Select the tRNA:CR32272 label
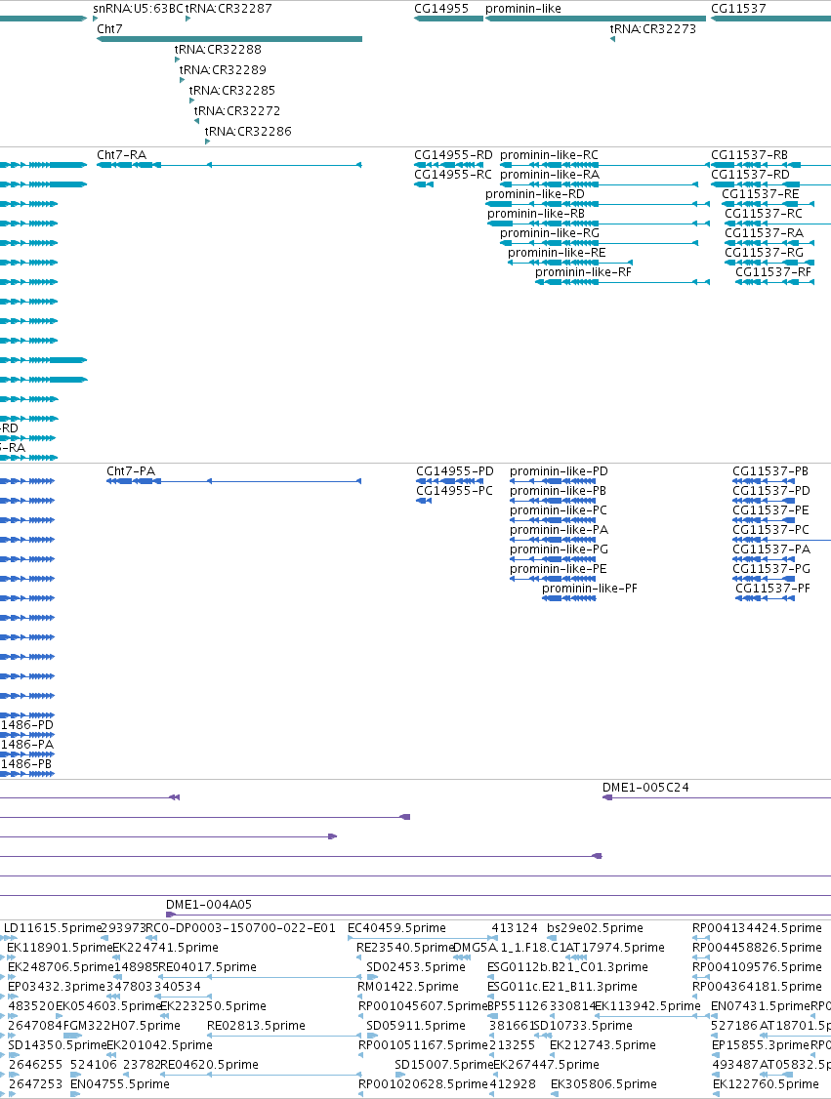Image resolution: width=831 pixels, height=1099 pixels. coord(237,110)
